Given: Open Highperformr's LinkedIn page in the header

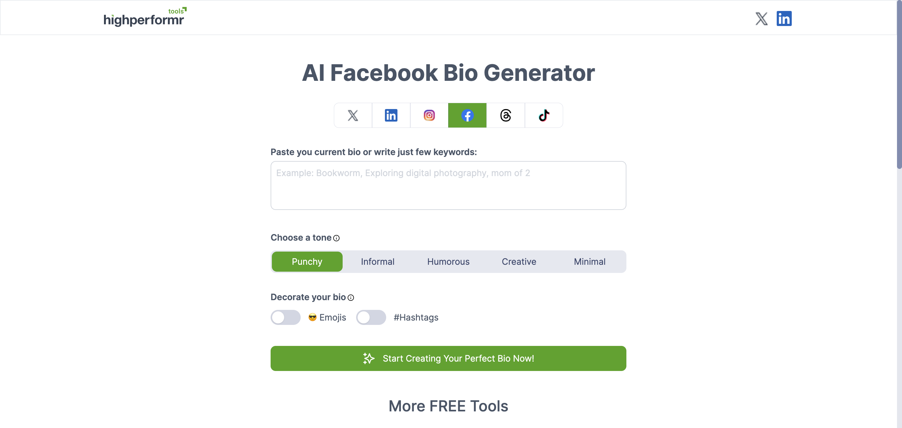Looking at the screenshot, I should coord(784,18).
